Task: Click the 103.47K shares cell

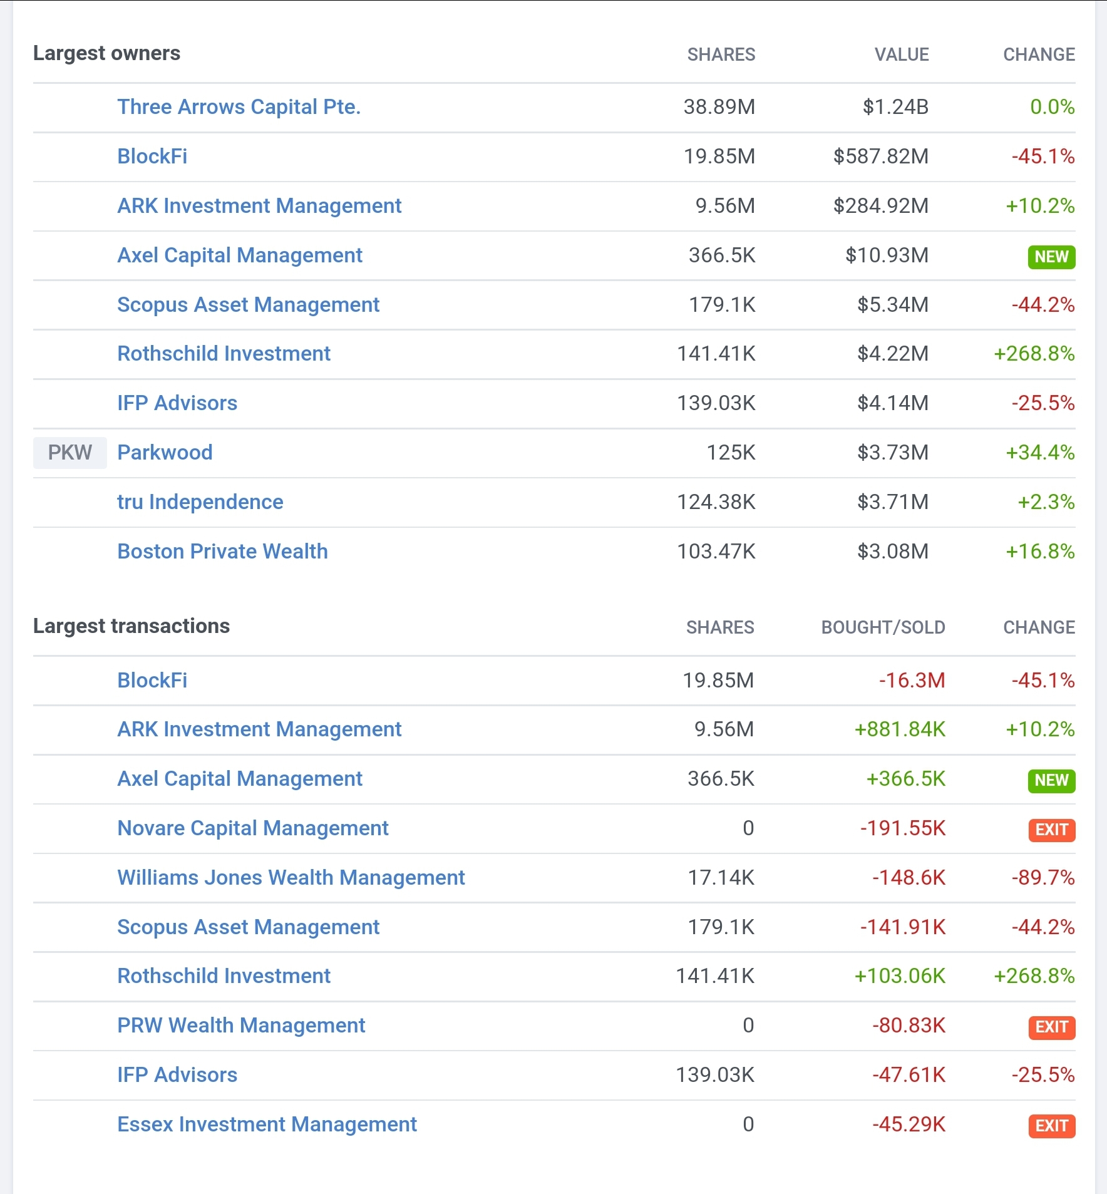Action: (x=716, y=552)
